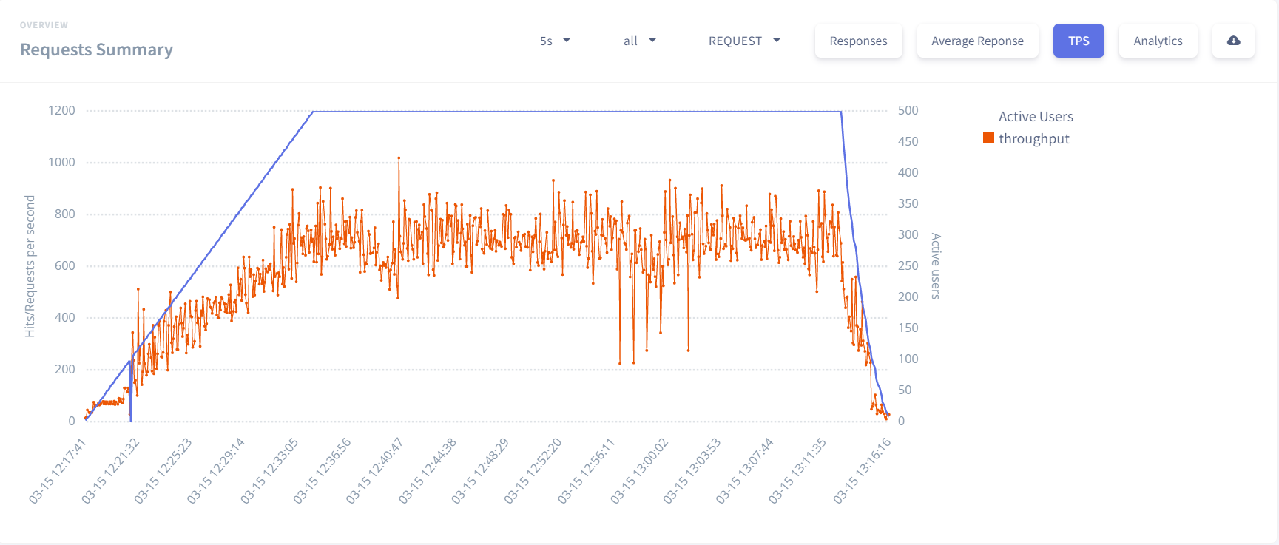Open the Analytics view
Viewport: 1279px width, 545px height.
coord(1158,41)
